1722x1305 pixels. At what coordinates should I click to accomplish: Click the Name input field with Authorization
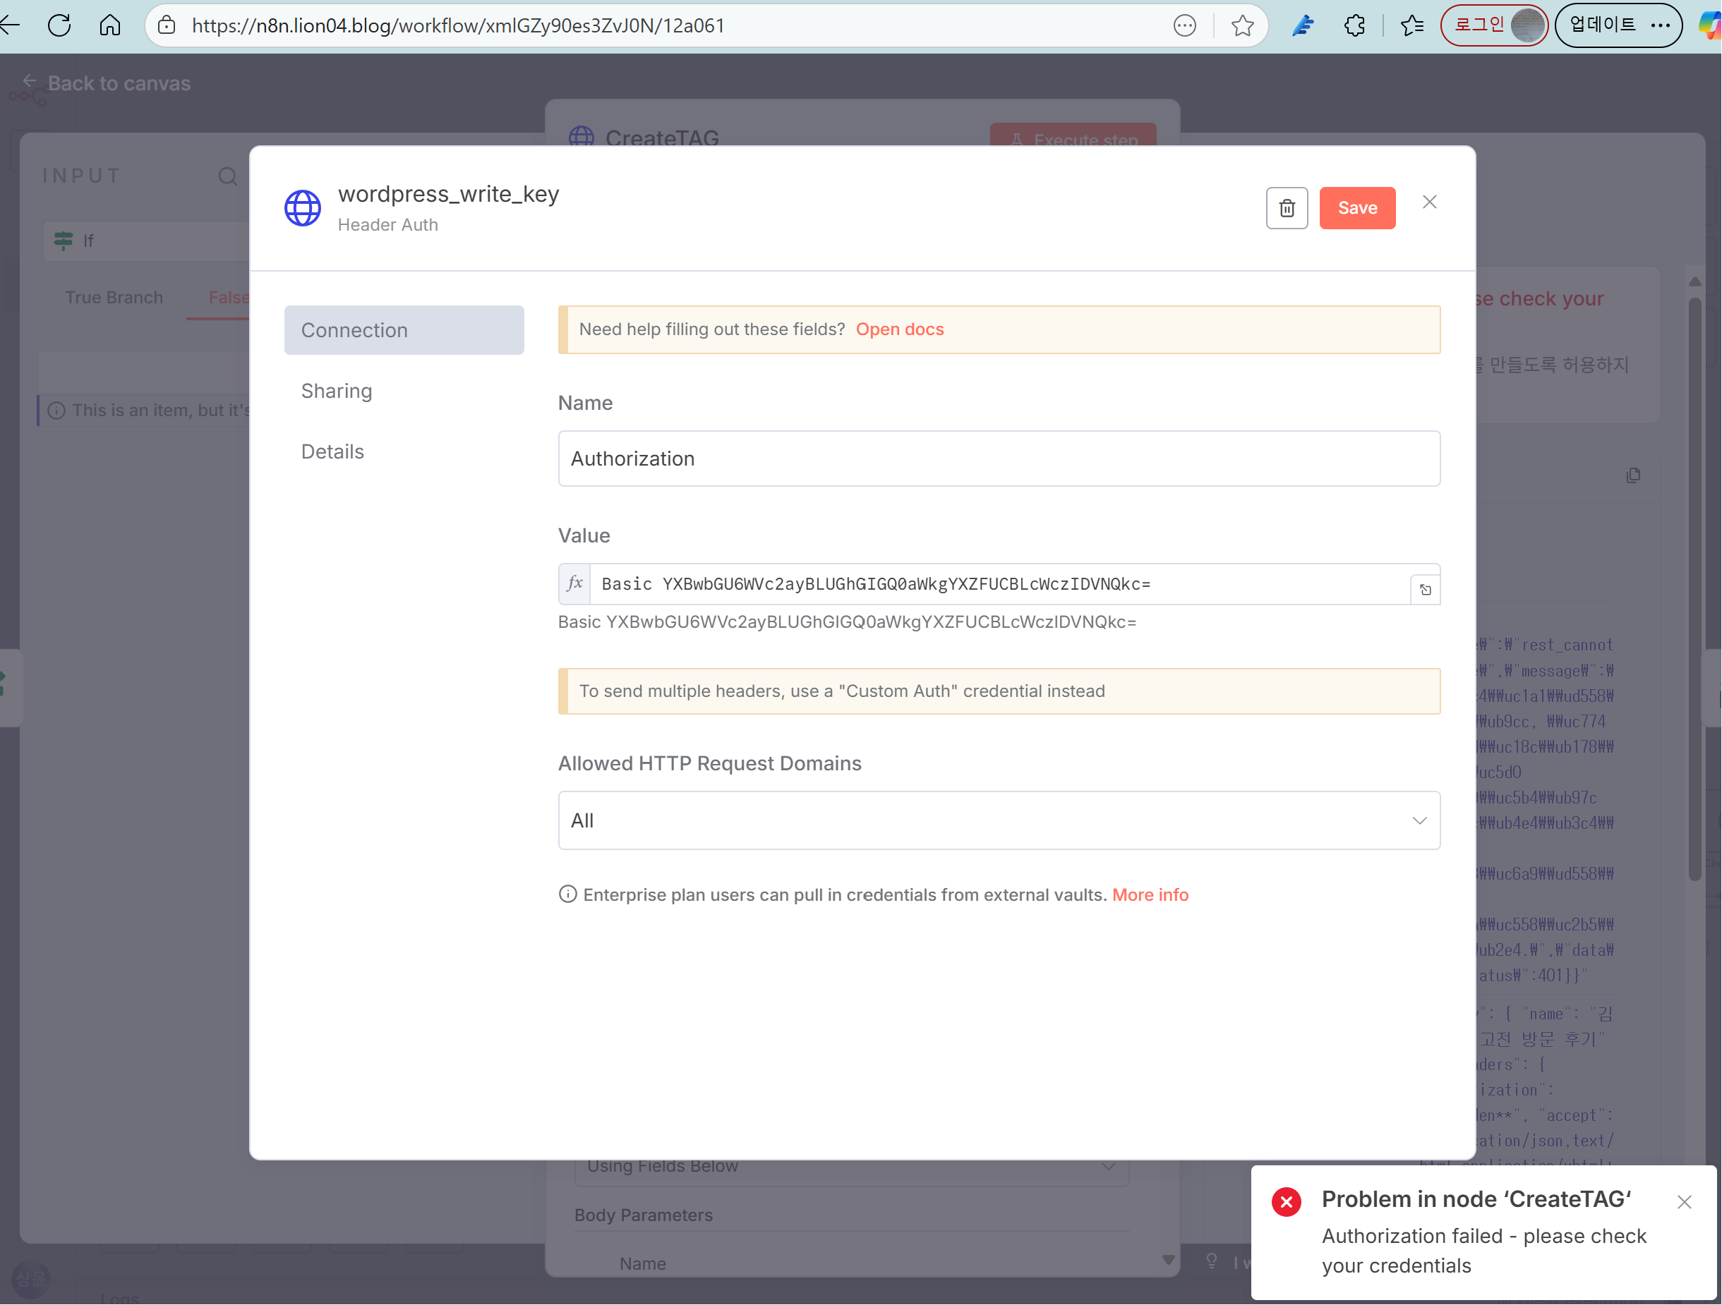click(x=999, y=459)
